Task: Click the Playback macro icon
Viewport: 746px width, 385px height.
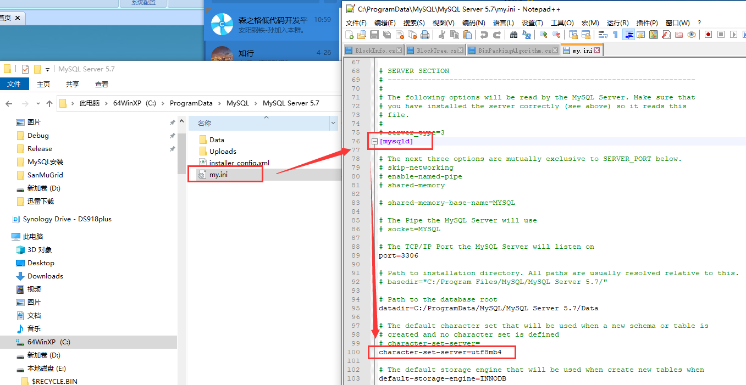Action: point(734,35)
